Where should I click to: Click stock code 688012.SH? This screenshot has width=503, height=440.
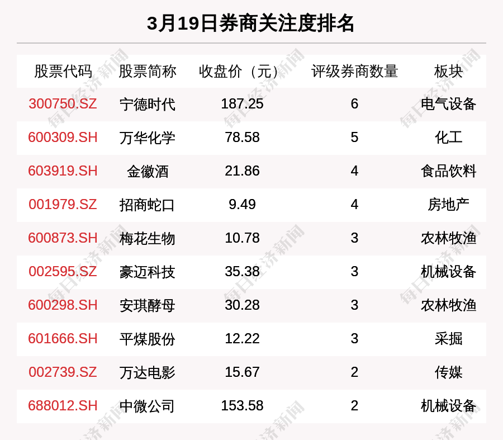click(63, 406)
